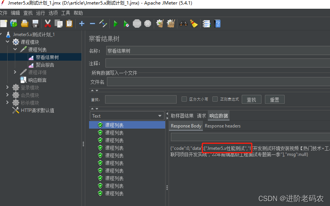Image resolution: width=330 pixels, height=206 pixels.
Task: Select Jmeter5.x测试计划_1 root node
Action: pyautogui.click(x=33, y=35)
